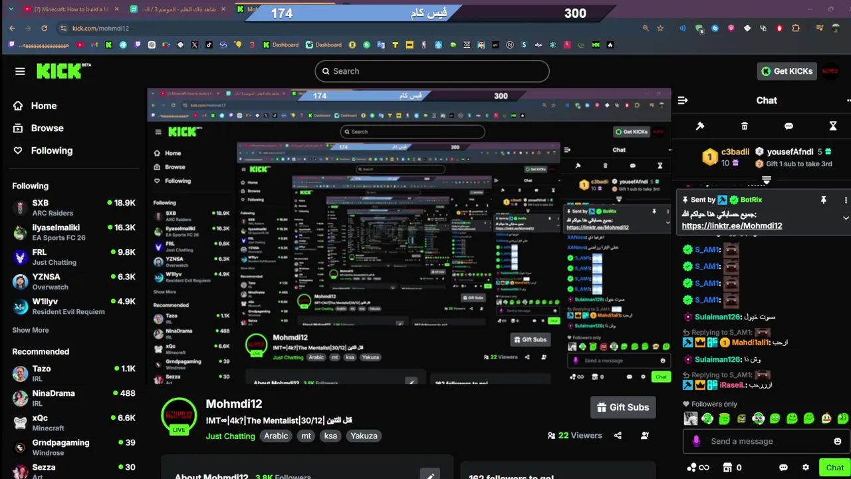Screen dimensions: 851x479
Task: Open SXB channel in Following list
Action: [x=73, y=208]
